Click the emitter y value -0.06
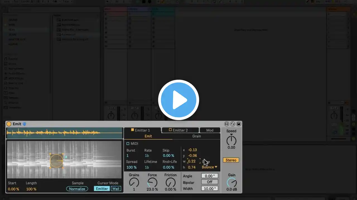Viewport: 357px width, 200px height. pos(192,156)
